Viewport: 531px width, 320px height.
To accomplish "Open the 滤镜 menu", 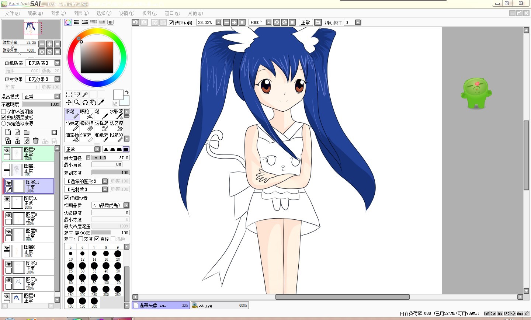I will 126,13.
